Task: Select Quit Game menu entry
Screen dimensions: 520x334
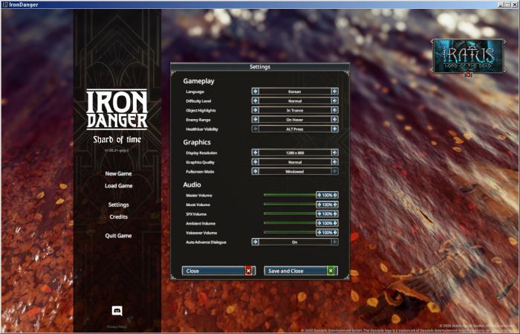Action: (118, 235)
